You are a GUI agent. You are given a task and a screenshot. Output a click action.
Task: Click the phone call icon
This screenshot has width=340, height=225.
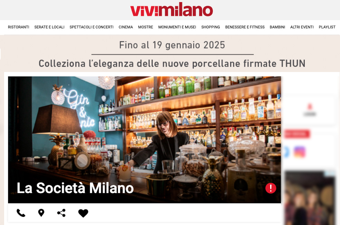[21, 213]
